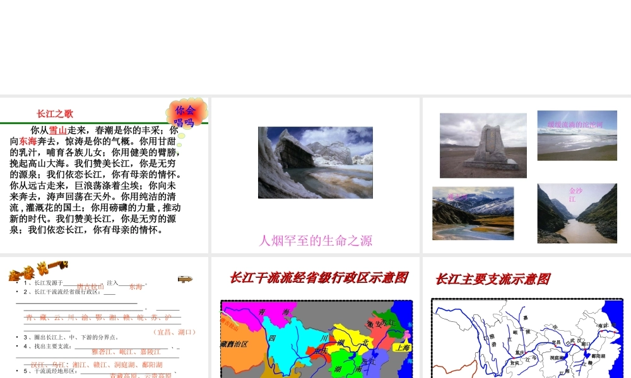This screenshot has height=378, width=631.
Task: Click the glacier photo on the second slide
Action: click(315, 163)
